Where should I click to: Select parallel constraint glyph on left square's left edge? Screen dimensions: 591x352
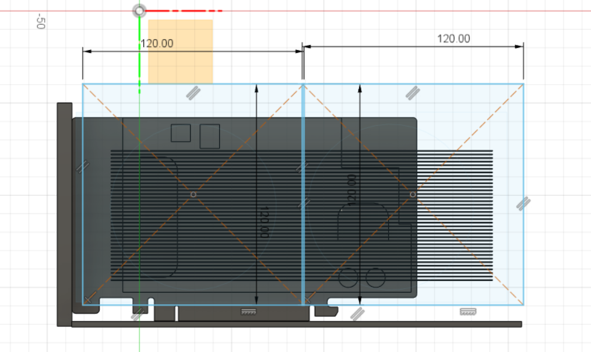coord(83,167)
